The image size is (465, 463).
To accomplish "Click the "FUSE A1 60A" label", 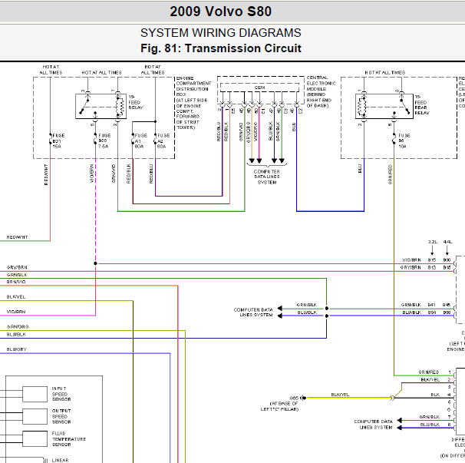I will [141, 141].
